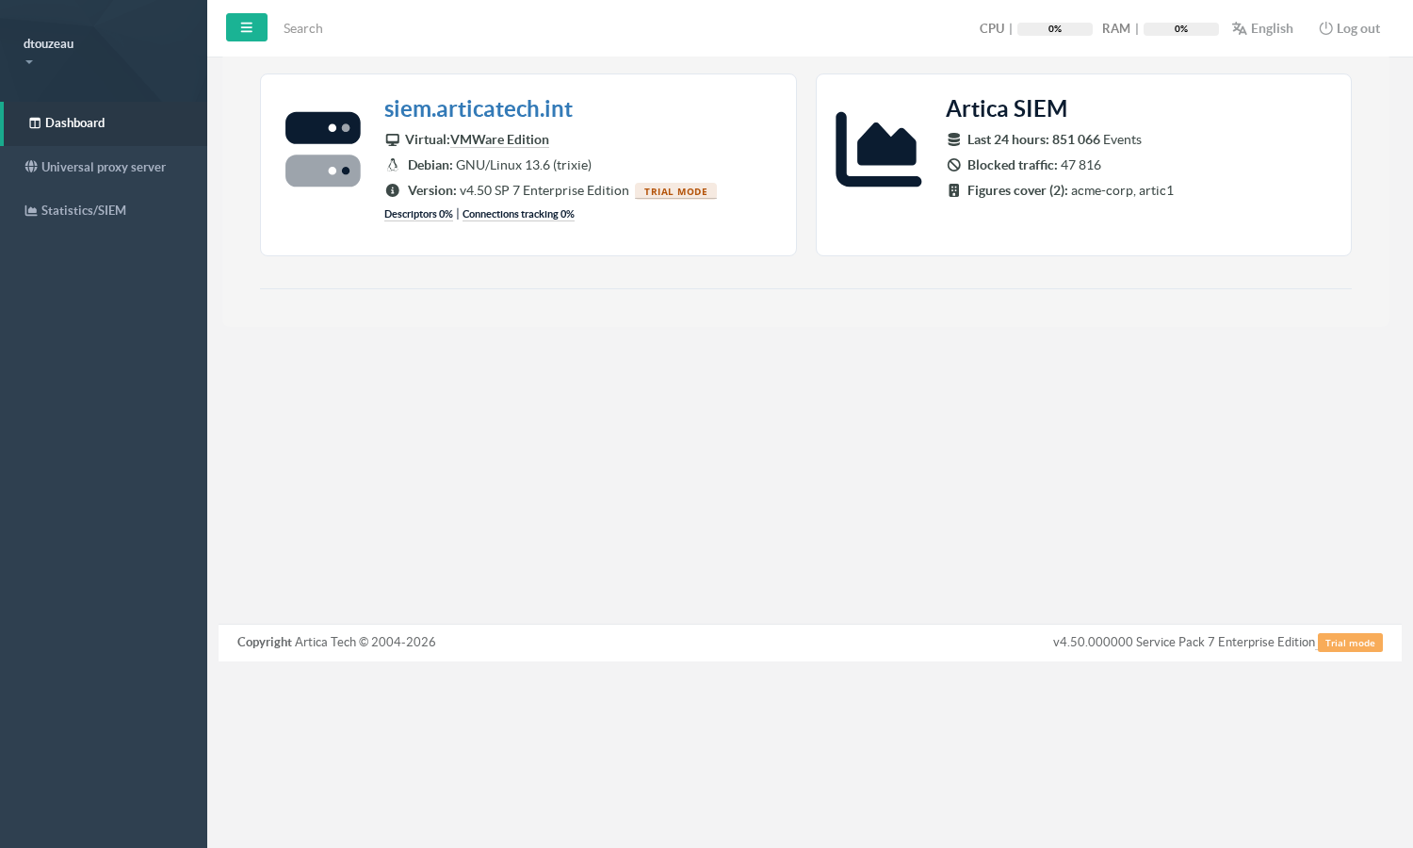This screenshot has width=1413, height=848.
Task: Open the siem.articatech.int hostname link
Action: click(x=479, y=109)
